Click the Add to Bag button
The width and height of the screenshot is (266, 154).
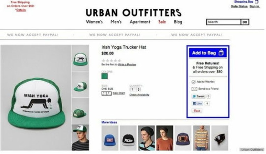tap(208, 53)
